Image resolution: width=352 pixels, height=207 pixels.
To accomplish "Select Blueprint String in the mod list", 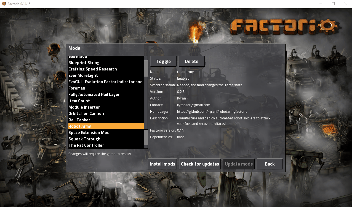I will click(84, 63).
